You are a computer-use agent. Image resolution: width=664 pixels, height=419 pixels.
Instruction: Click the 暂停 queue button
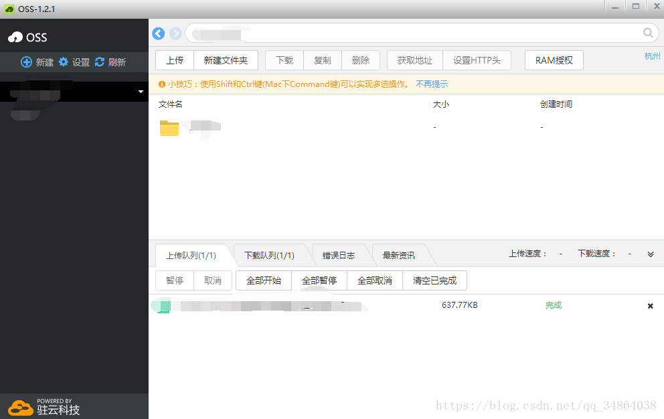(x=175, y=280)
